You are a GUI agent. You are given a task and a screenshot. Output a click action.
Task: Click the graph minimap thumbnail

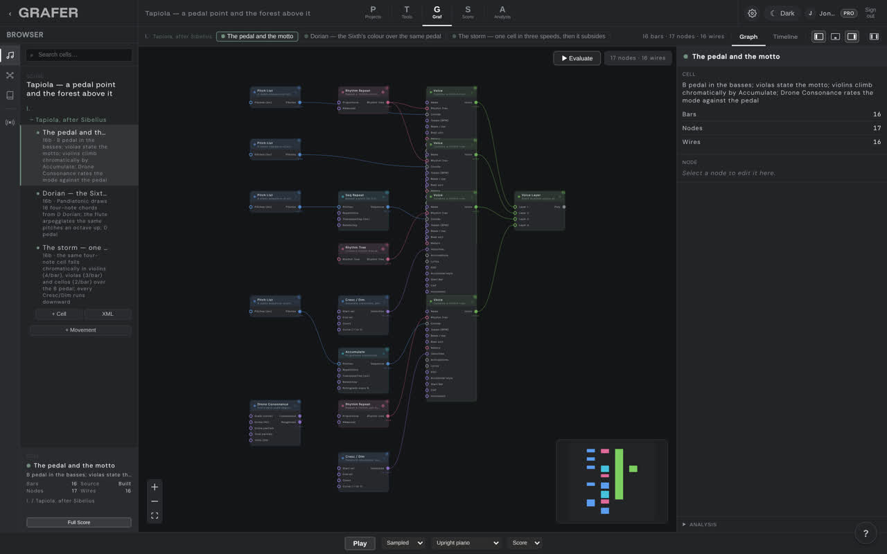pos(612,481)
